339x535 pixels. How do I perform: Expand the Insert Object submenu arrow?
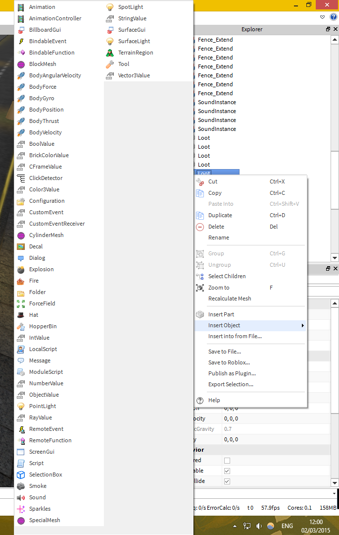(x=302, y=325)
